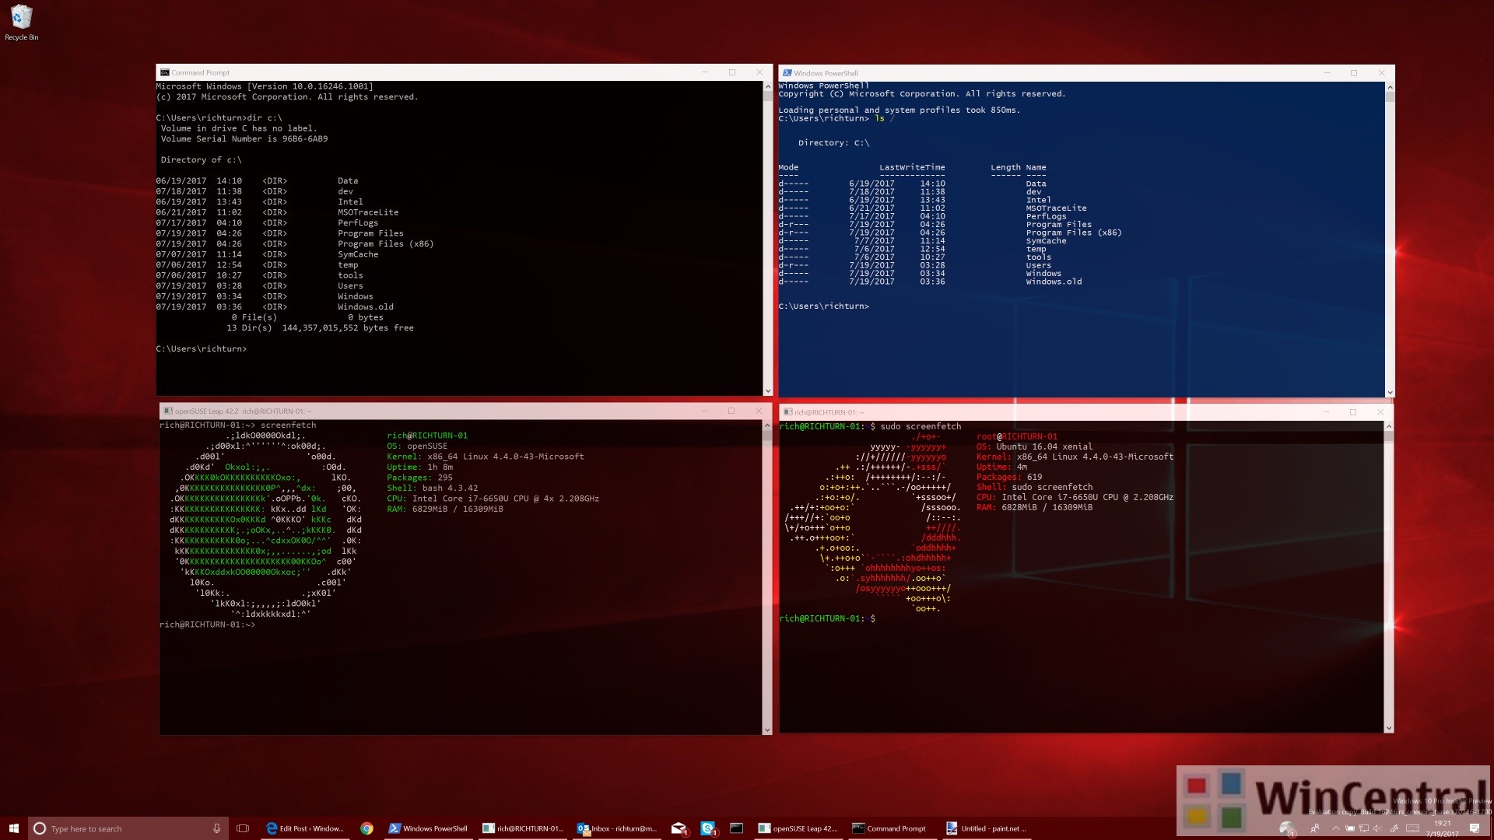Click 'SymCache' in PowerShell listing
The width and height of the screenshot is (1494, 840).
click(x=1046, y=240)
